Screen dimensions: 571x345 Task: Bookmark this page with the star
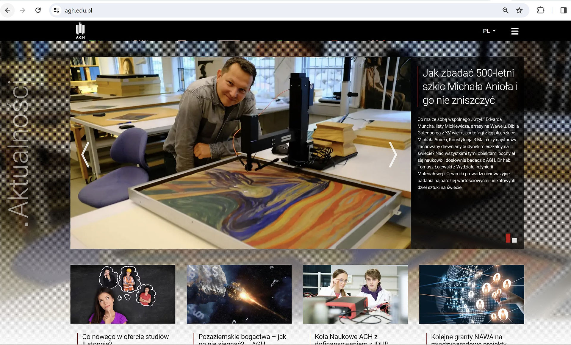519,10
